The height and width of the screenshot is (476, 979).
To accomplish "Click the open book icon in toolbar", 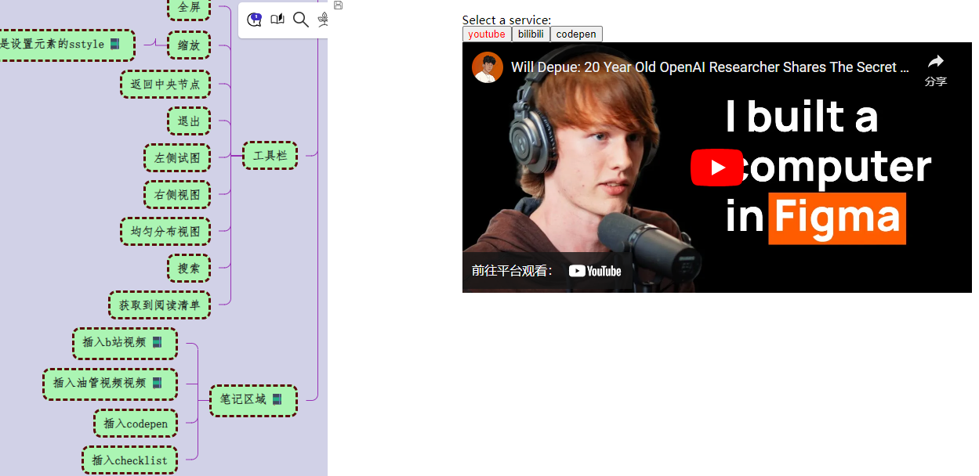I will 277,20.
